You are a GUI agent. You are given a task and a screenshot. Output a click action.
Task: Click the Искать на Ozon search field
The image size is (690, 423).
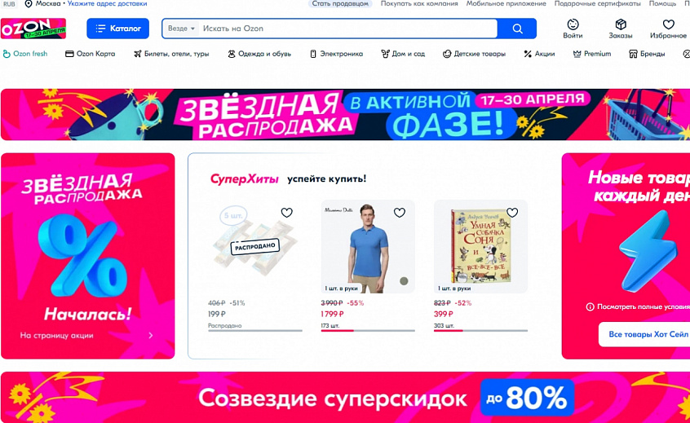point(347,29)
